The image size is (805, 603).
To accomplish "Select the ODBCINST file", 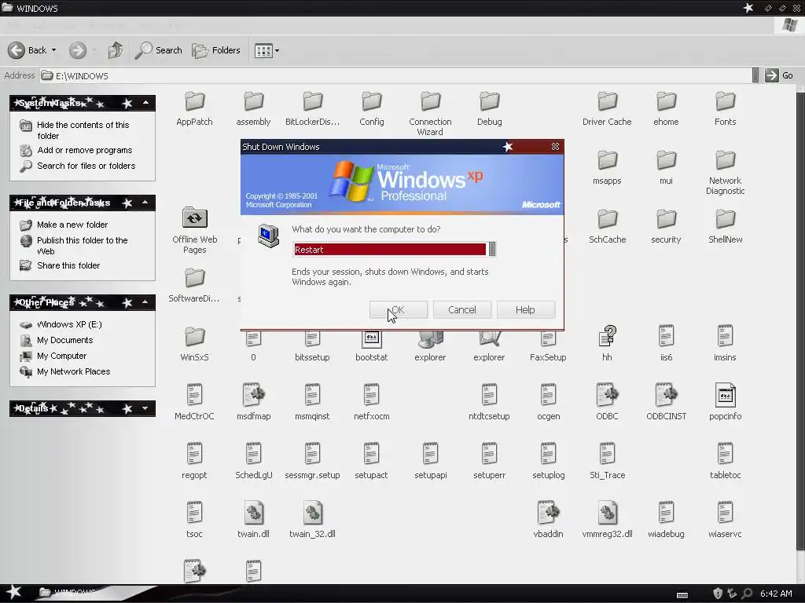I will click(666, 403).
